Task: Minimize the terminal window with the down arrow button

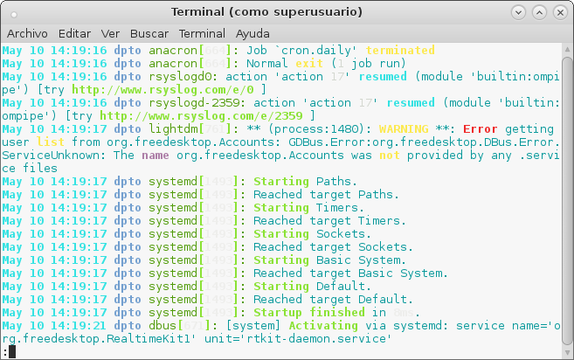Action: [x=518, y=13]
